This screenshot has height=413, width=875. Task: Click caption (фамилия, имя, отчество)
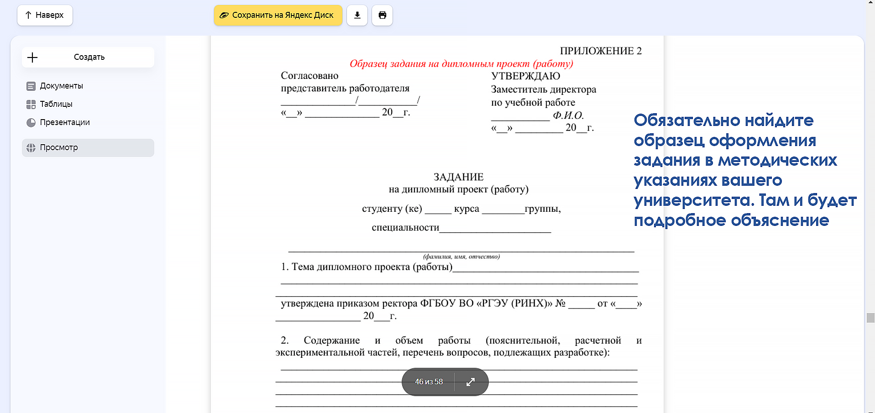(461, 256)
